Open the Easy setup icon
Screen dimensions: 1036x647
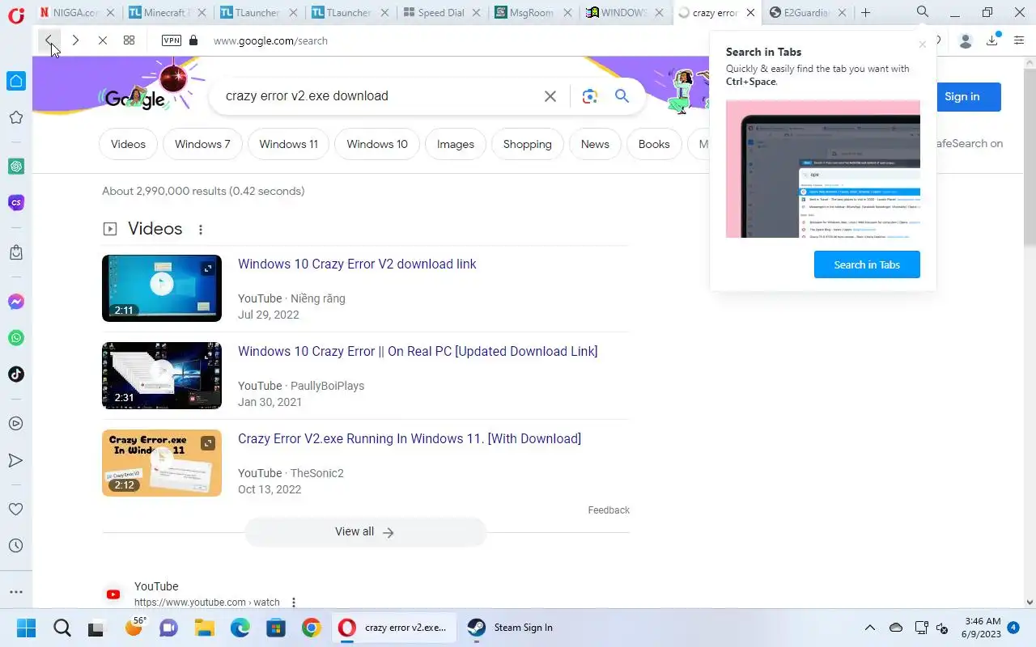click(1019, 40)
